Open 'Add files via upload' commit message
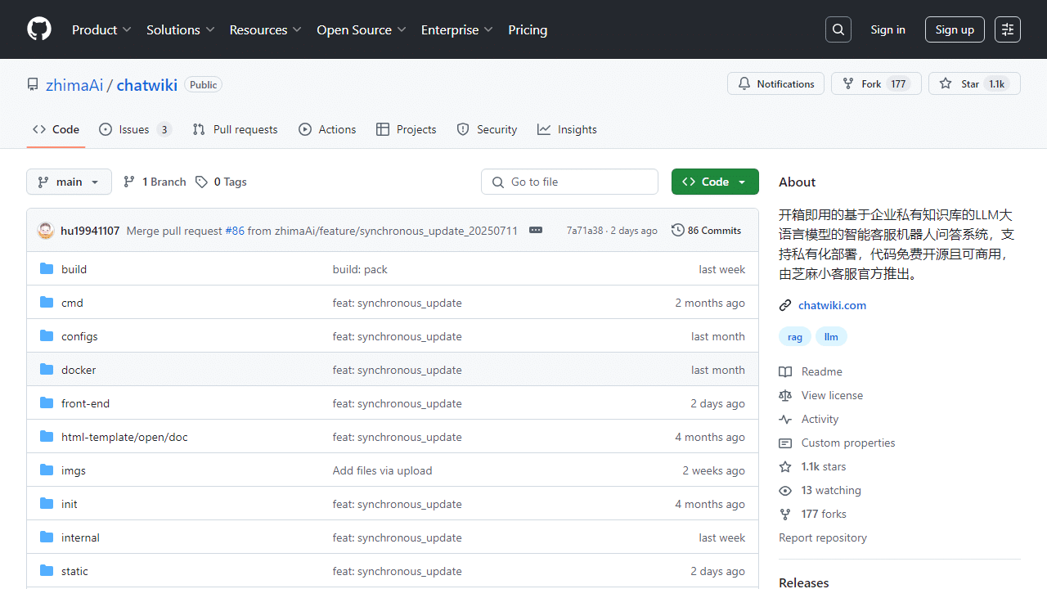 pos(382,470)
